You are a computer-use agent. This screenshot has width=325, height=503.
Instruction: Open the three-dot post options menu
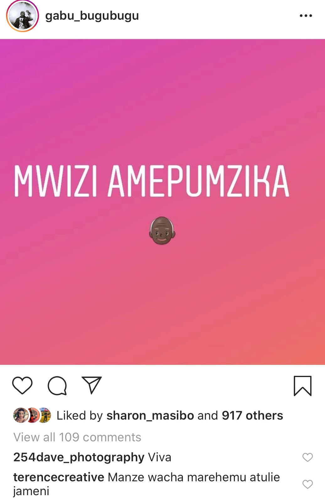click(306, 15)
